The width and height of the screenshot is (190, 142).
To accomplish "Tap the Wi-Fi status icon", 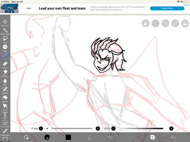I will pyautogui.click(x=178, y=2).
